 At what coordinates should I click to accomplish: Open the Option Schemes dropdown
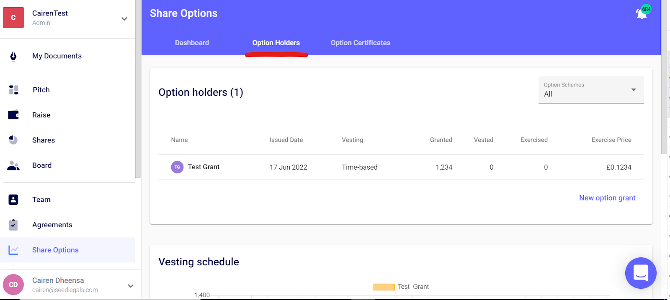(591, 90)
